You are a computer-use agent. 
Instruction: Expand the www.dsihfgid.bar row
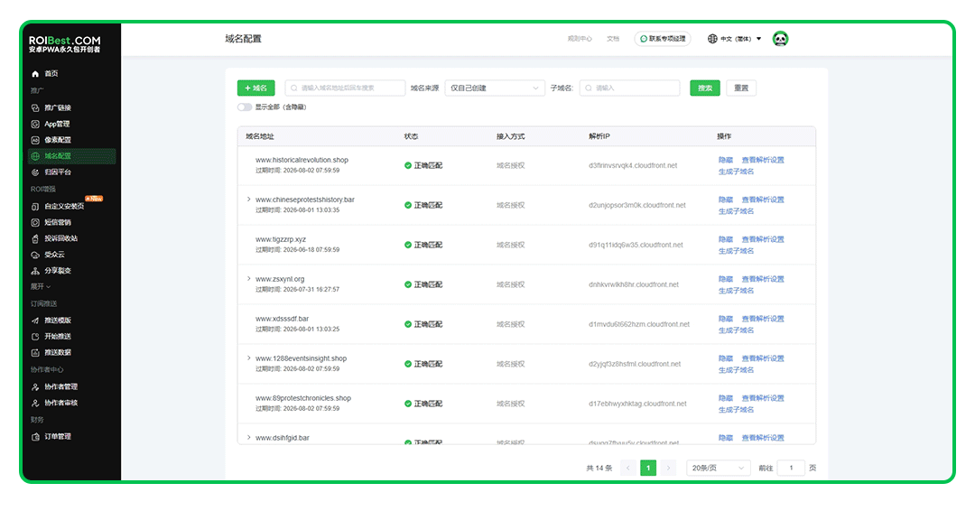249,438
